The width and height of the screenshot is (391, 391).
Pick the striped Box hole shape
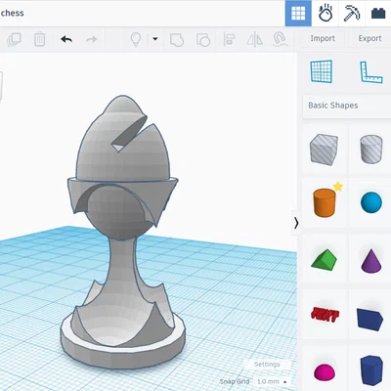[324, 150]
